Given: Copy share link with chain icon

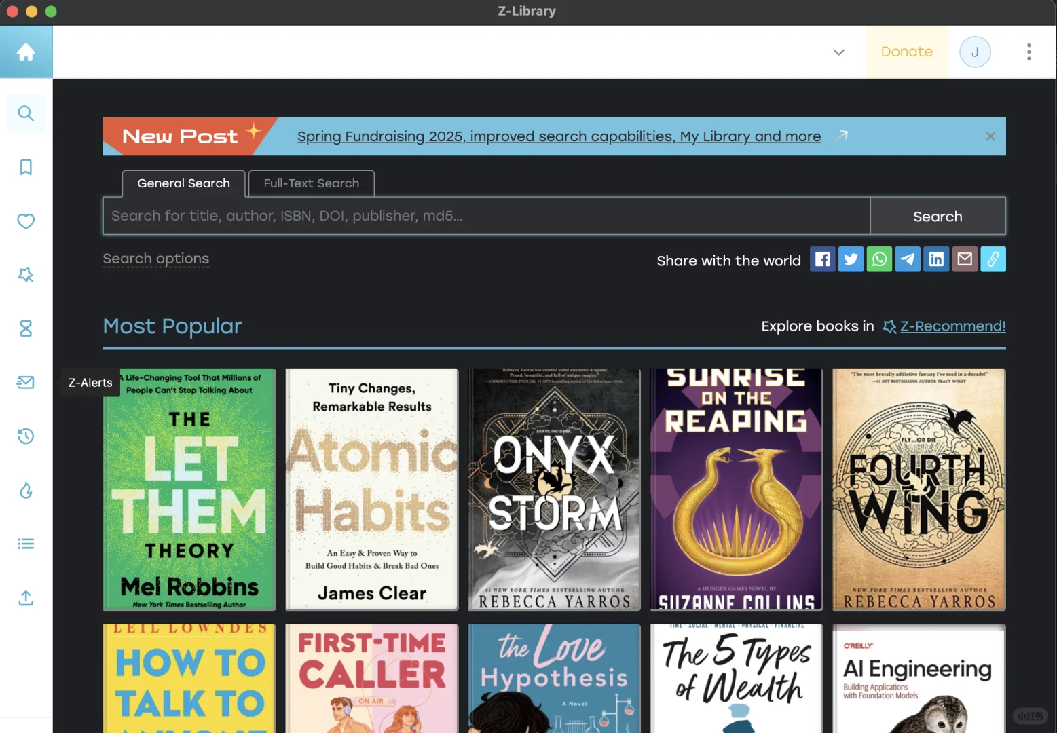Looking at the screenshot, I should (x=993, y=259).
